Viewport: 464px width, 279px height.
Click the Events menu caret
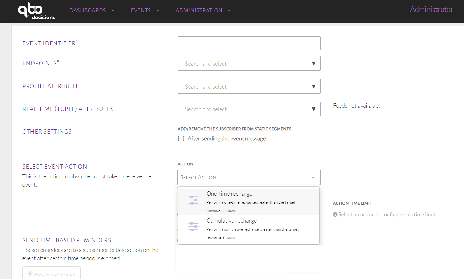click(x=158, y=10)
